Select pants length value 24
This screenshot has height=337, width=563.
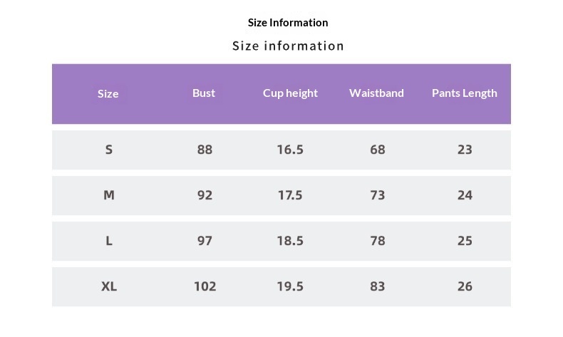tap(465, 195)
